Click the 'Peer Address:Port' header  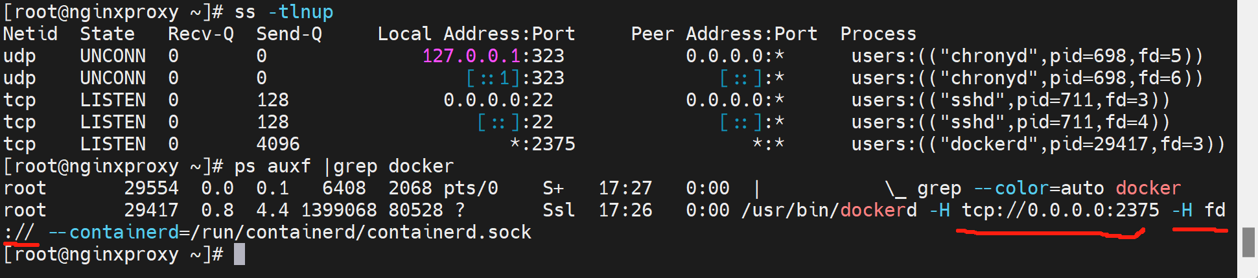tap(723, 34)
